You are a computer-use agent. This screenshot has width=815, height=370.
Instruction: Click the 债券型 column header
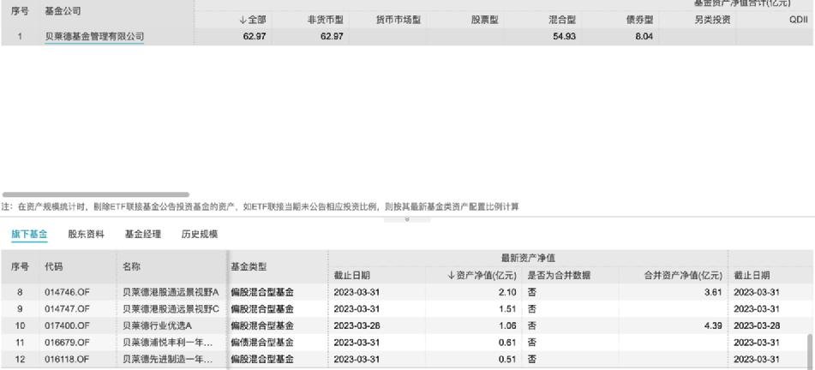pyautogui.click(x=639, y=21)
